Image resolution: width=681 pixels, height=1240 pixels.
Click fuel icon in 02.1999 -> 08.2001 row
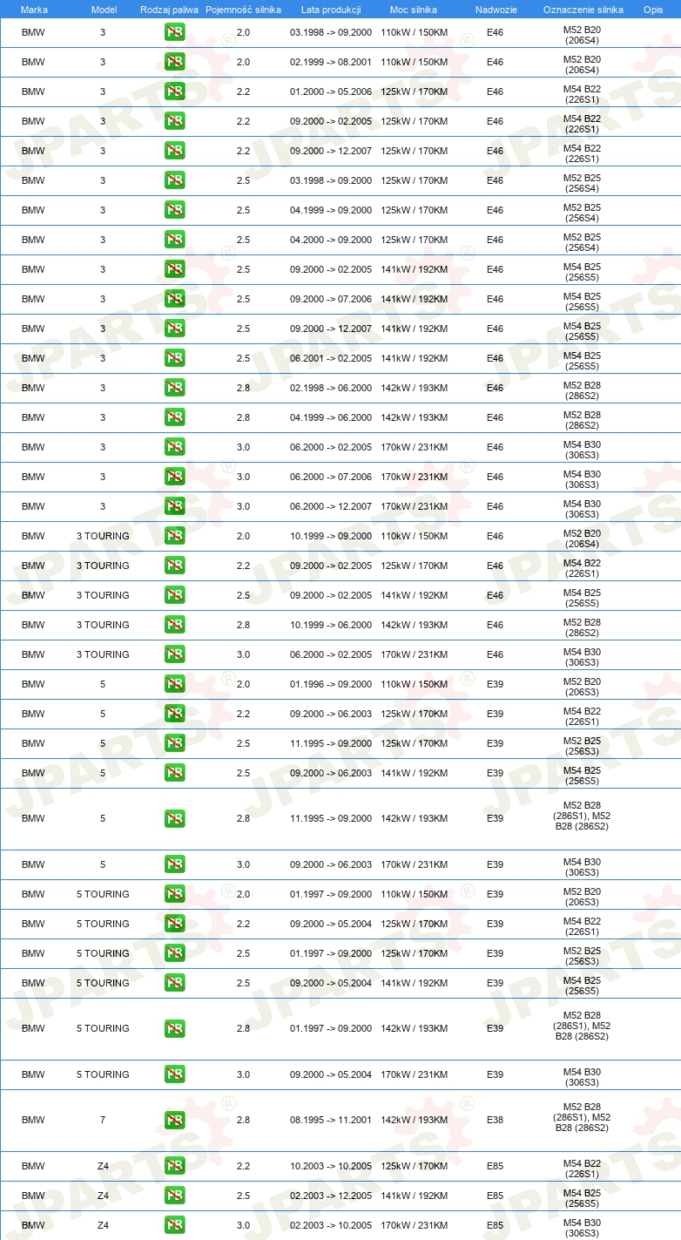tap(174, 62)
